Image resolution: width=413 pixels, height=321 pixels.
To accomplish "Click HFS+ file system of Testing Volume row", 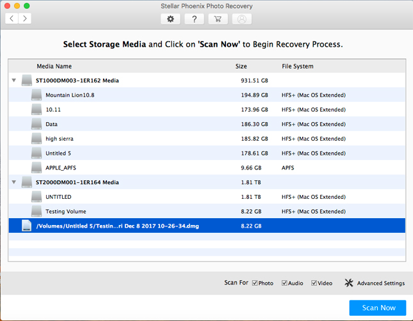I will click(314, 212).
